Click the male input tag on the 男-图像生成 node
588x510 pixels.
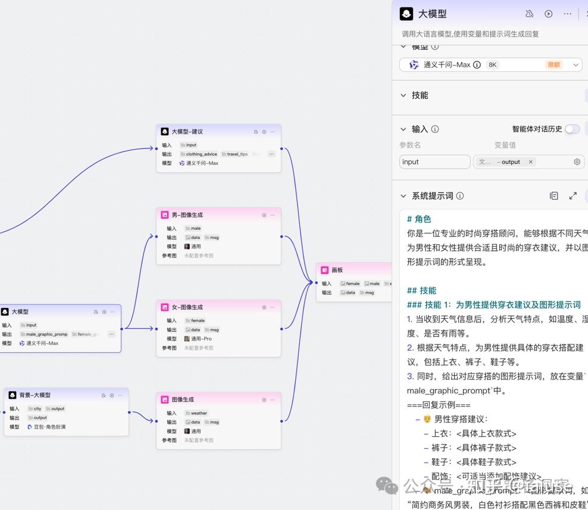pyautogui.click(x=193, y=229)
